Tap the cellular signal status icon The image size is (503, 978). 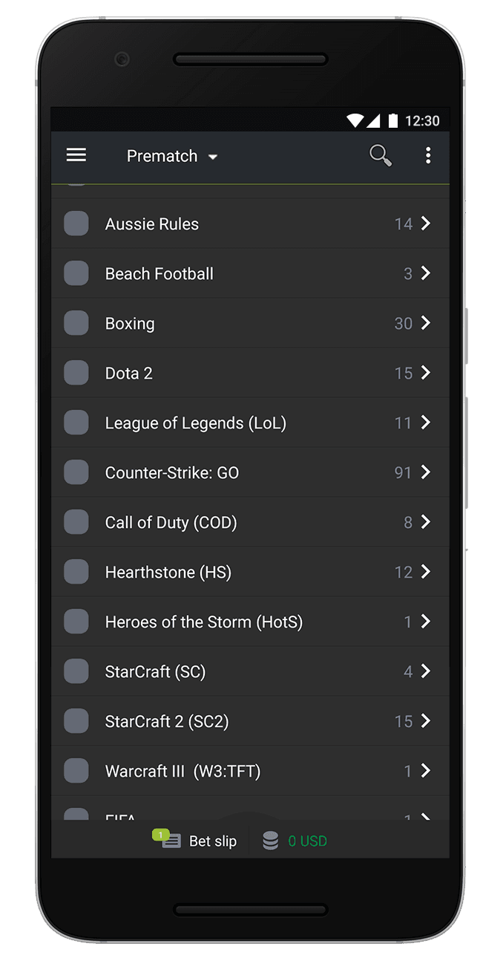(373, 120)
